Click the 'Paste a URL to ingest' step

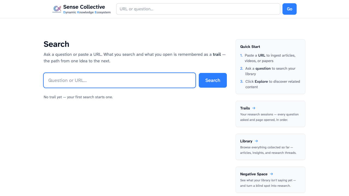pos(270,58)
